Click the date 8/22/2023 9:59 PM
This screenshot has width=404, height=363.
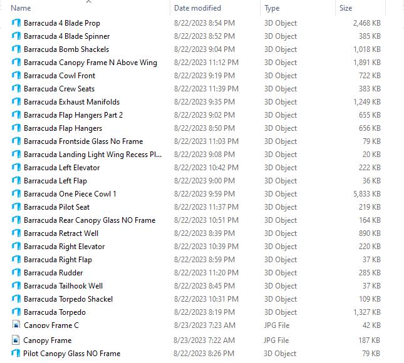click(204, 193)
